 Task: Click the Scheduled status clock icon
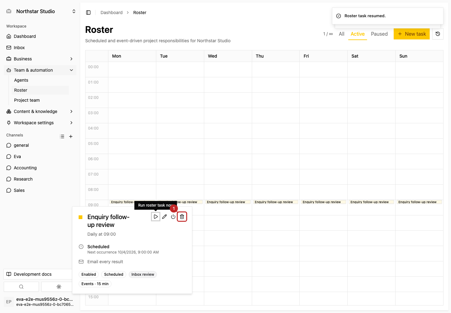(81, 247)
